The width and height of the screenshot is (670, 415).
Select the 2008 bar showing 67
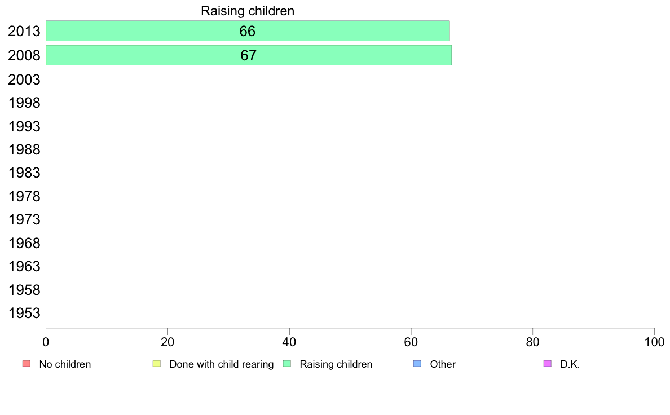pyautogui.click(x=249, y=55)
